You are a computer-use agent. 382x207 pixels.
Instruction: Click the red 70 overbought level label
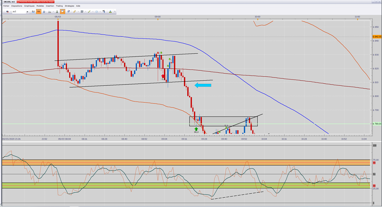point(374,163)
